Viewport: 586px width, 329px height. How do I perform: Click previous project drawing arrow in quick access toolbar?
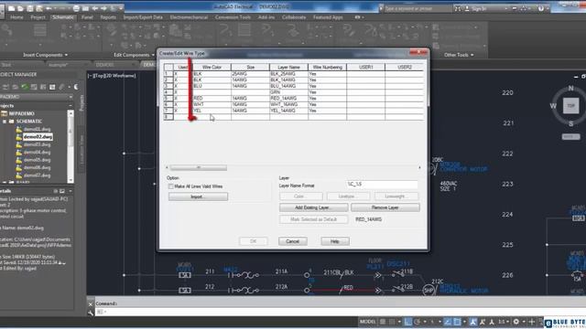pyautogui.click(x=95, y=8)
